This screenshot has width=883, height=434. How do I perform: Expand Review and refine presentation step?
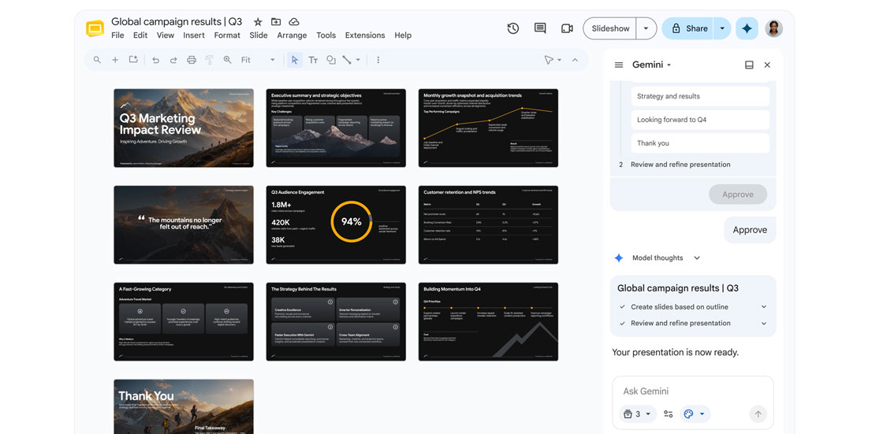764,323
